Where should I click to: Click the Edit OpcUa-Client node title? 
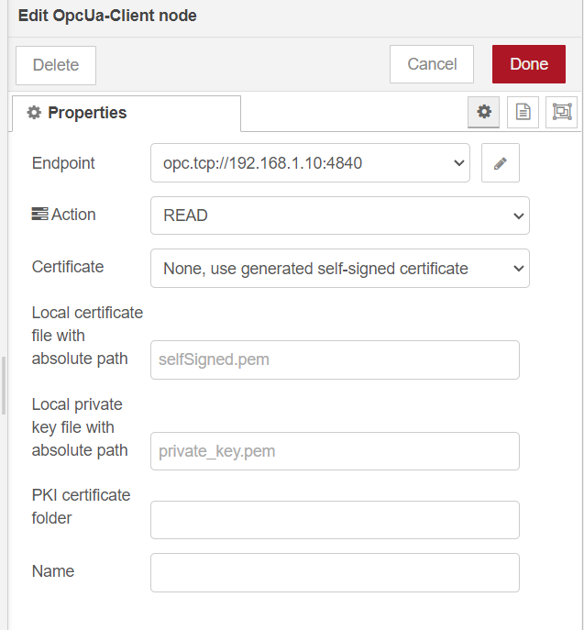point(107,16)
